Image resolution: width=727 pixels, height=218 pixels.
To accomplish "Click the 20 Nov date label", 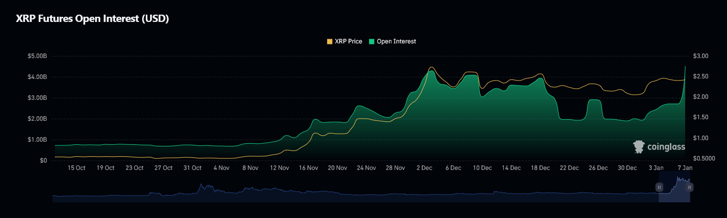I will coord(338,168).
